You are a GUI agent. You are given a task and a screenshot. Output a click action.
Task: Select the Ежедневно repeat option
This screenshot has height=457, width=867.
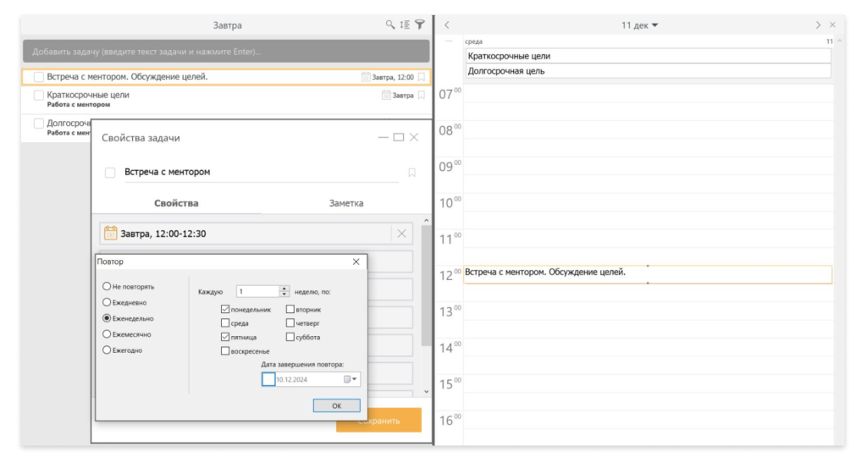[x=107, y=302]
